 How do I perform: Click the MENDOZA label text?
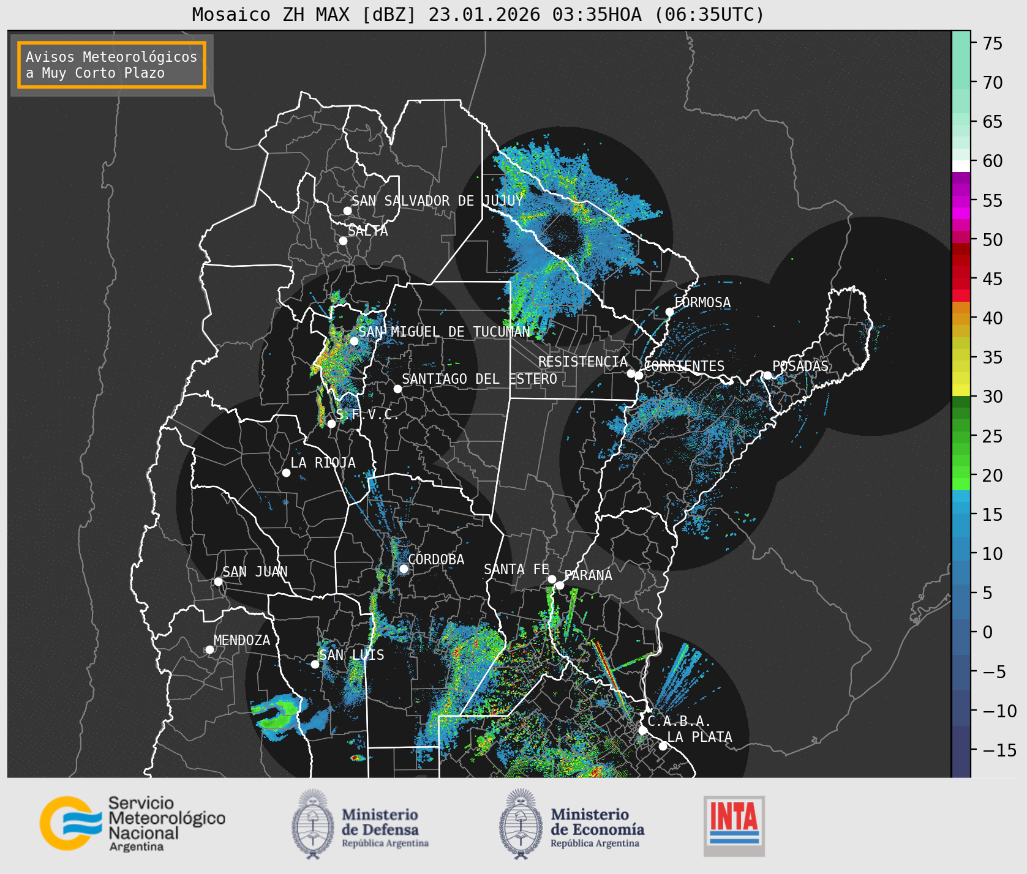[x=242, y=640]
